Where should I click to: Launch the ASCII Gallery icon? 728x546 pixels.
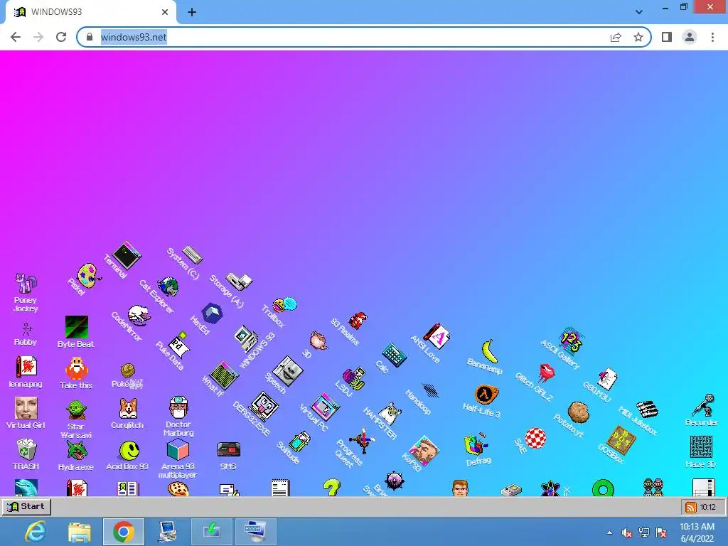pyautogui.click(x=571, y=341)
